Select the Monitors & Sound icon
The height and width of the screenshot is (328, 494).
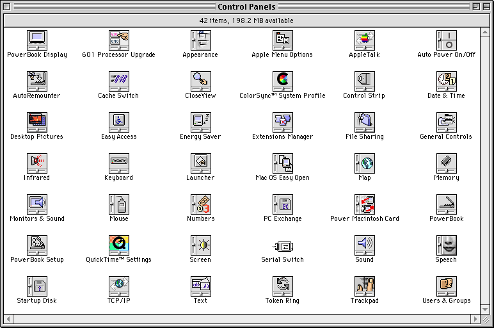[x=37, y=204]
